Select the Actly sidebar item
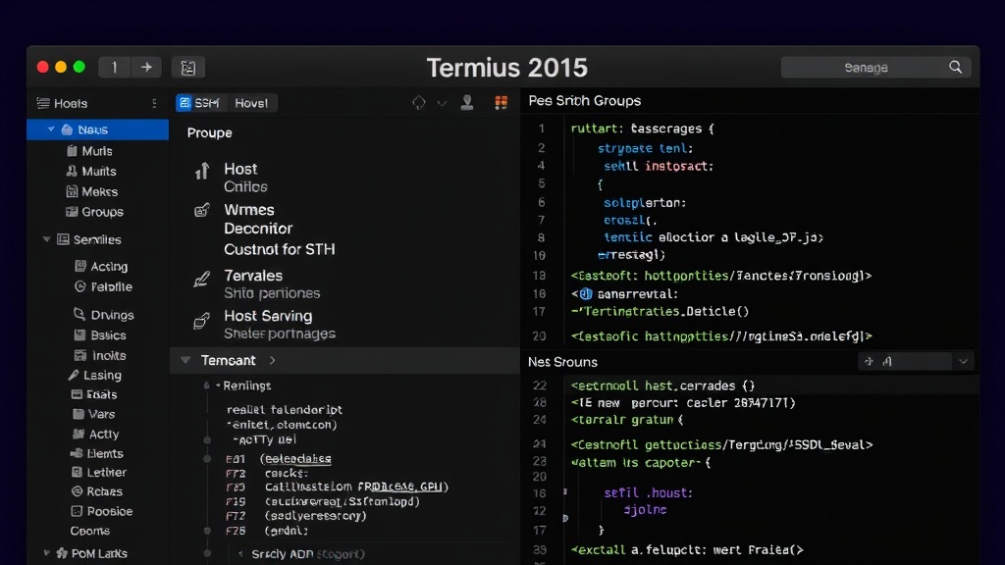Screen dimensions: 1005x565 [x=103, y=434]
